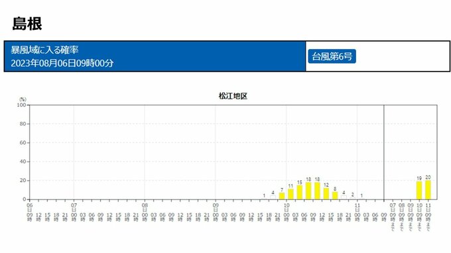Click the 松江地区 chart title
This screenshot has height=253, width=451.
pos(233,96)
